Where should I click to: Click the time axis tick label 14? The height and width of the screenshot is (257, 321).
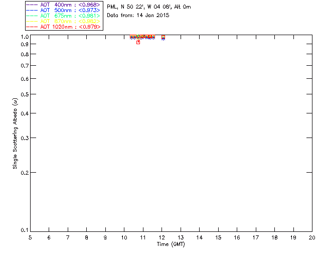[200, 237]
